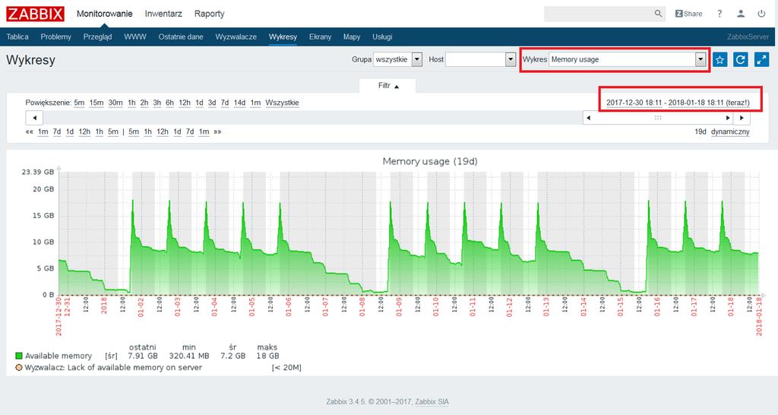Go to Przegląd submenu

pos(97,36)
